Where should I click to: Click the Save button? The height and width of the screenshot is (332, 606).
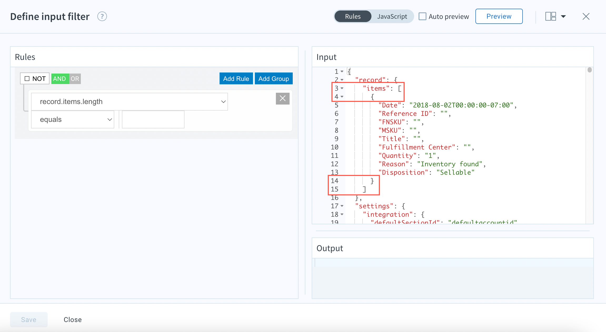[x=29, y=319]
